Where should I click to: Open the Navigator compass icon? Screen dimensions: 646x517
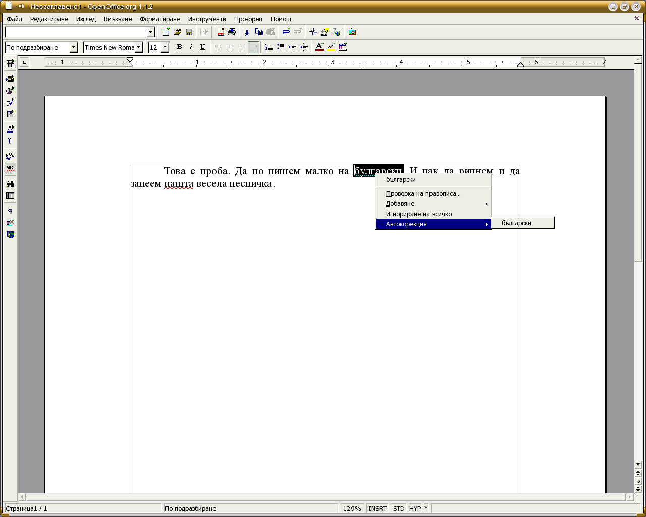pyautogui.click(x=313, y=32)
